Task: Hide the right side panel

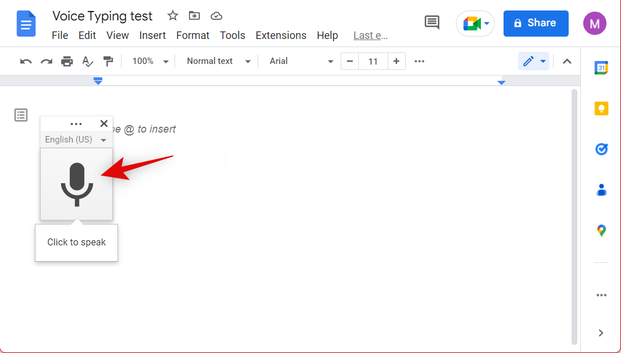Action: [x=601, y=333]
